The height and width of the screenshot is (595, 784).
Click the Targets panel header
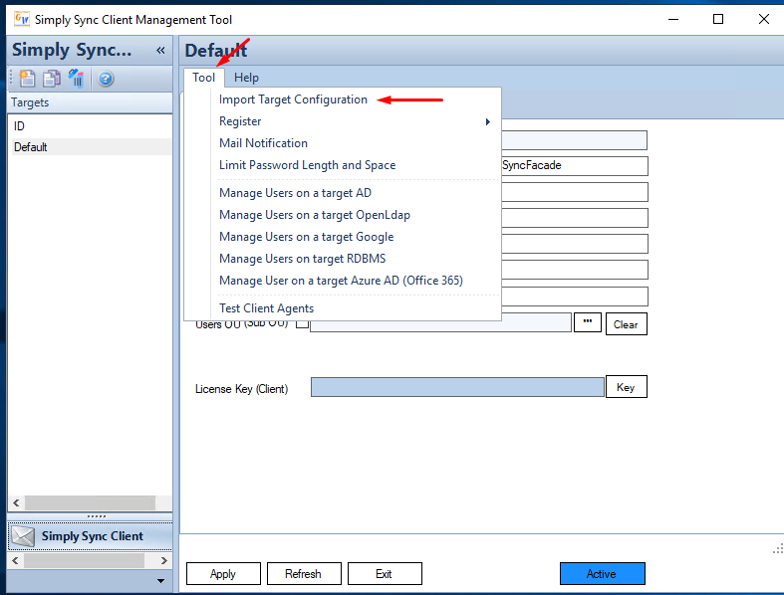pos(90,102)
